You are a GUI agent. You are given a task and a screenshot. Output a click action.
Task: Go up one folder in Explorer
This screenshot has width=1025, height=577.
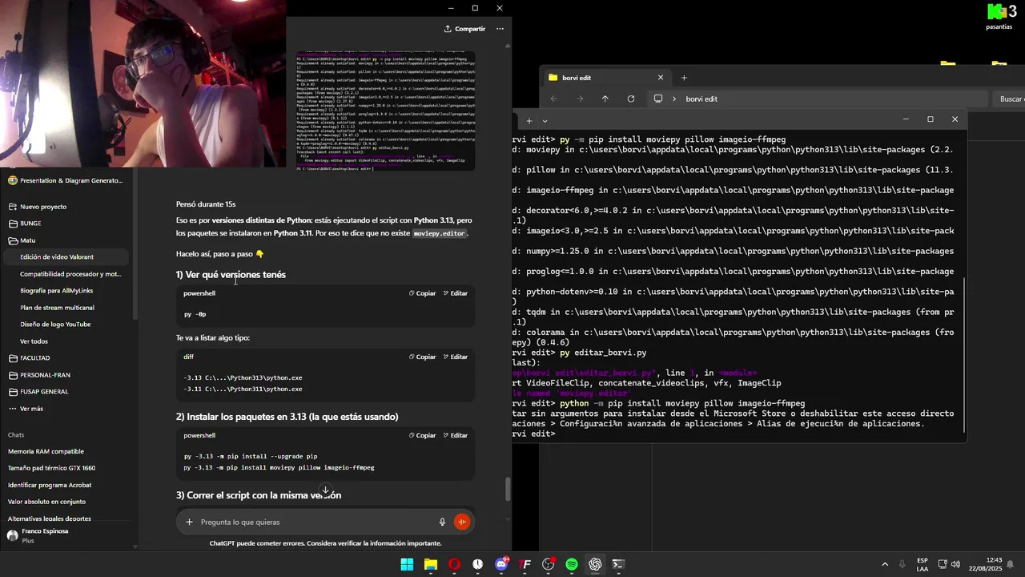(x=605, y=99)
